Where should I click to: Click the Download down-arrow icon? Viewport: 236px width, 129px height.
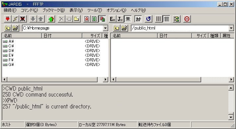(x=33, y=19)
